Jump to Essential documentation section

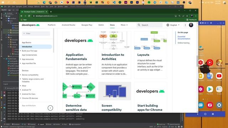pyautogui.click(x=184, y=38)
